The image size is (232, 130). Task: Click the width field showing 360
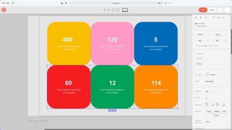pos(202,41)
